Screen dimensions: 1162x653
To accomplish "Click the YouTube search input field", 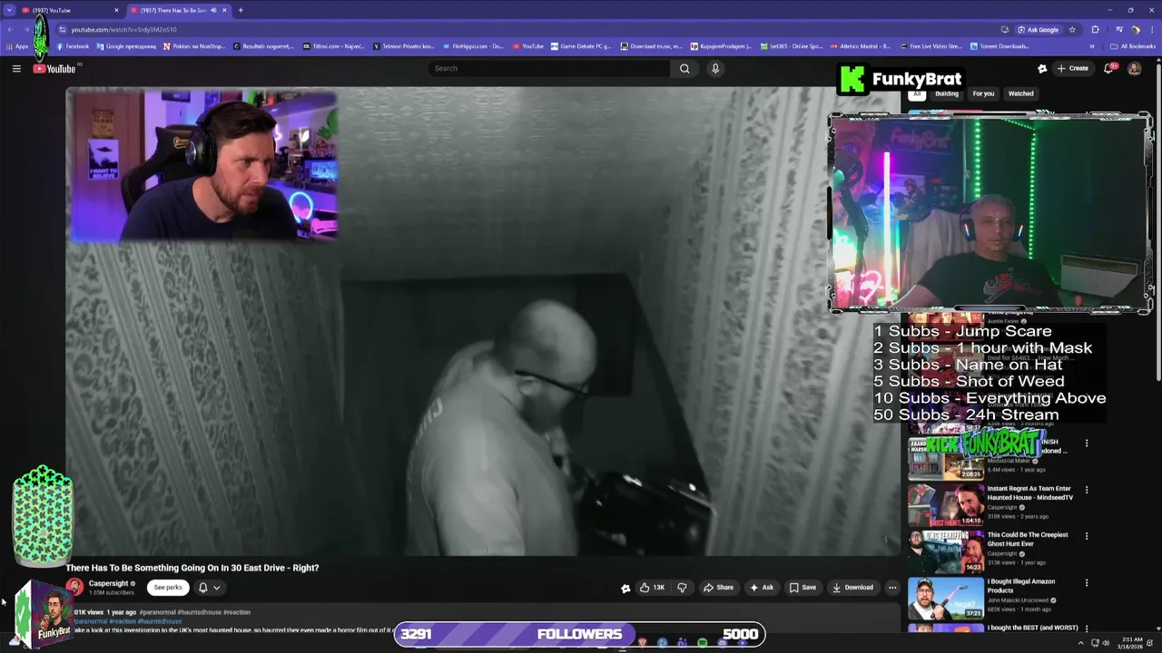I will pyautogui.click(x=549, y=68).
